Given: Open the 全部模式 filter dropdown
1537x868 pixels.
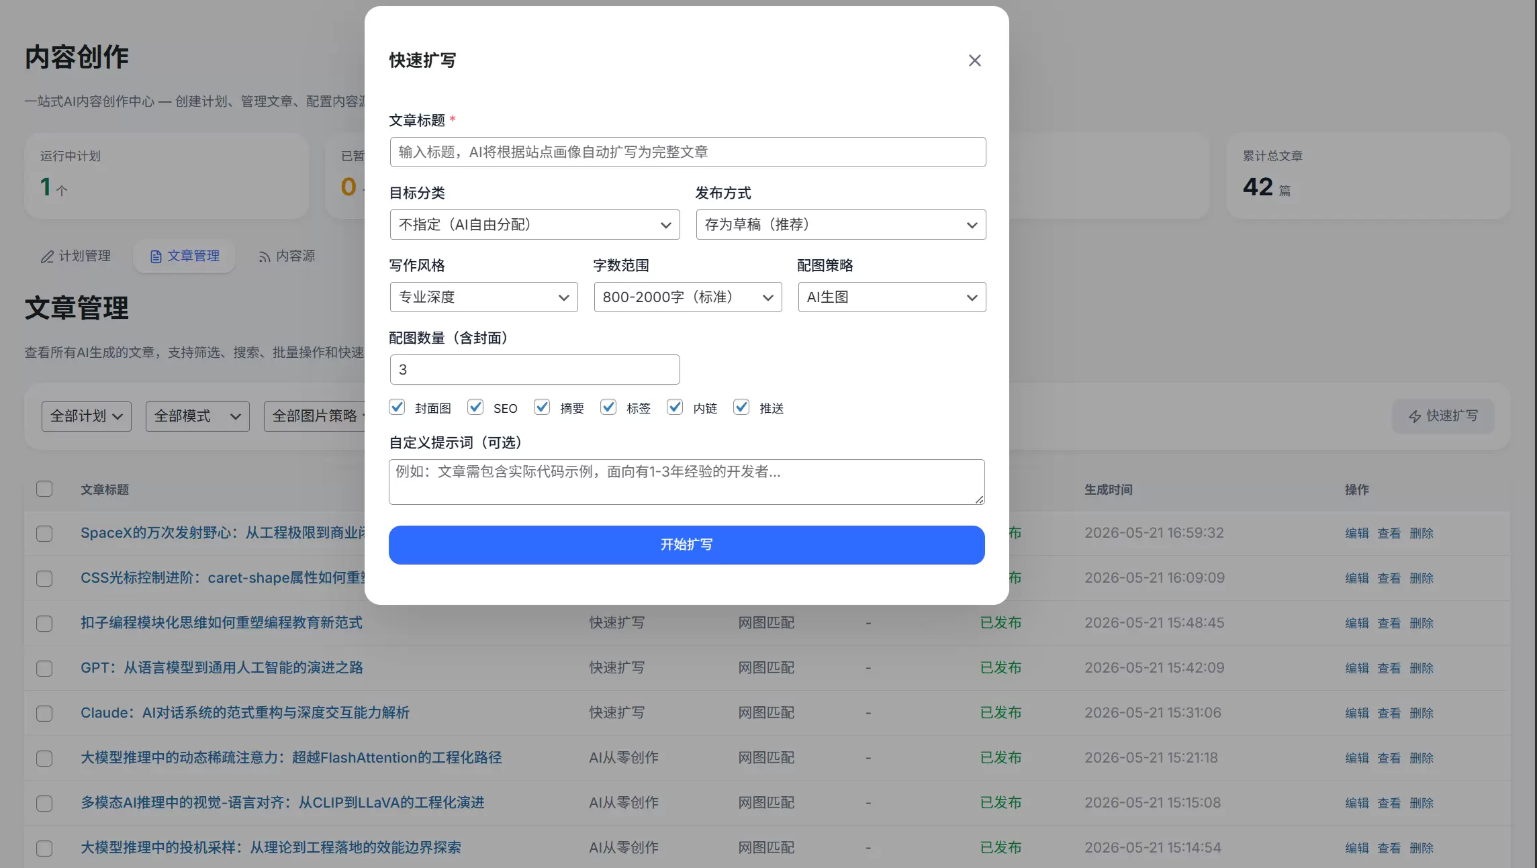Looking at the screenshot, I should [x=197, y=416].
